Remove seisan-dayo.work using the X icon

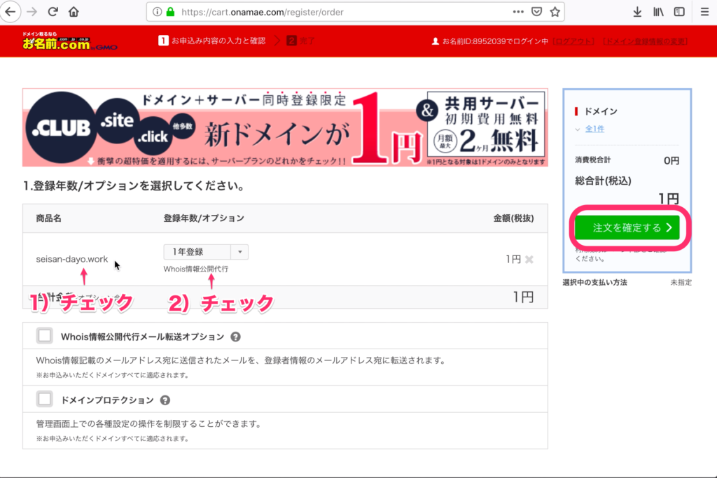tap(529, 259)
